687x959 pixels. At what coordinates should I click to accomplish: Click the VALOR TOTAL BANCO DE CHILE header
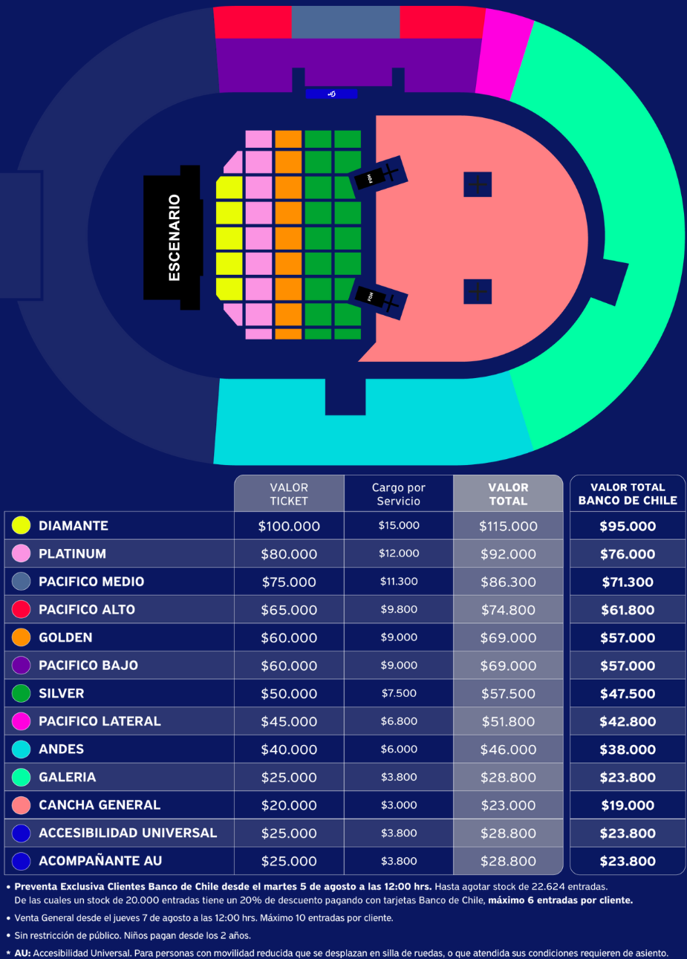(x=628, y=494)
